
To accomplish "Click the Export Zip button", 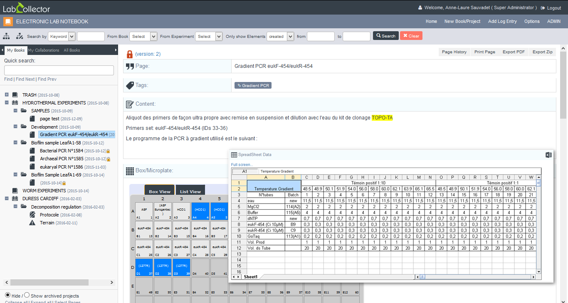I will [x=543, y=52].
